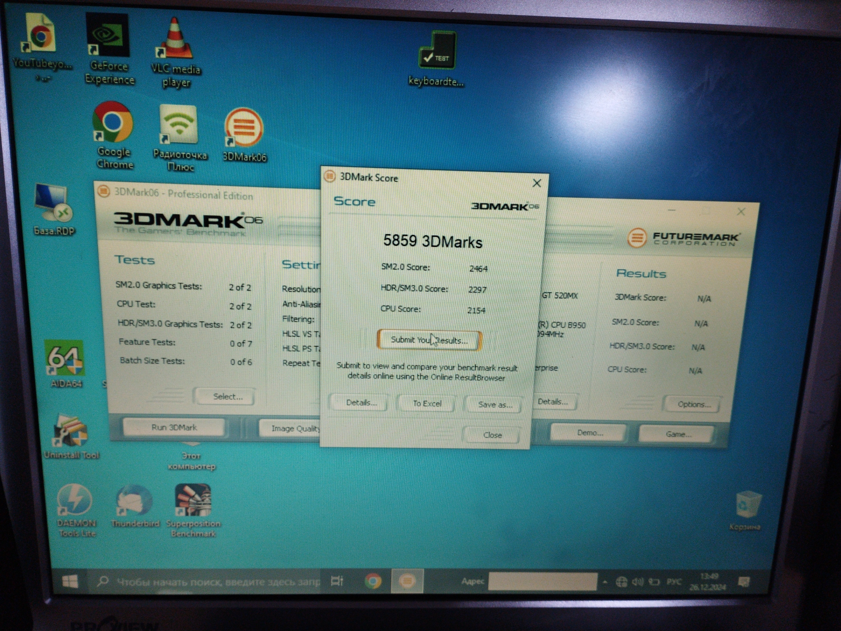Close the 3DMark Score dialog with X

pos(537,183)
